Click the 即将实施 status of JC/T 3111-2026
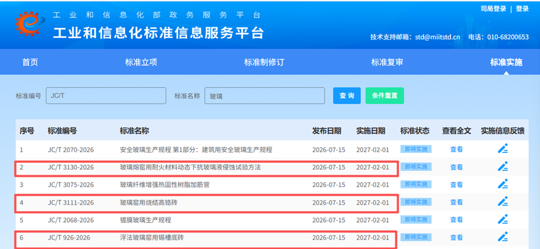540x249 pixels. point(416,202)
